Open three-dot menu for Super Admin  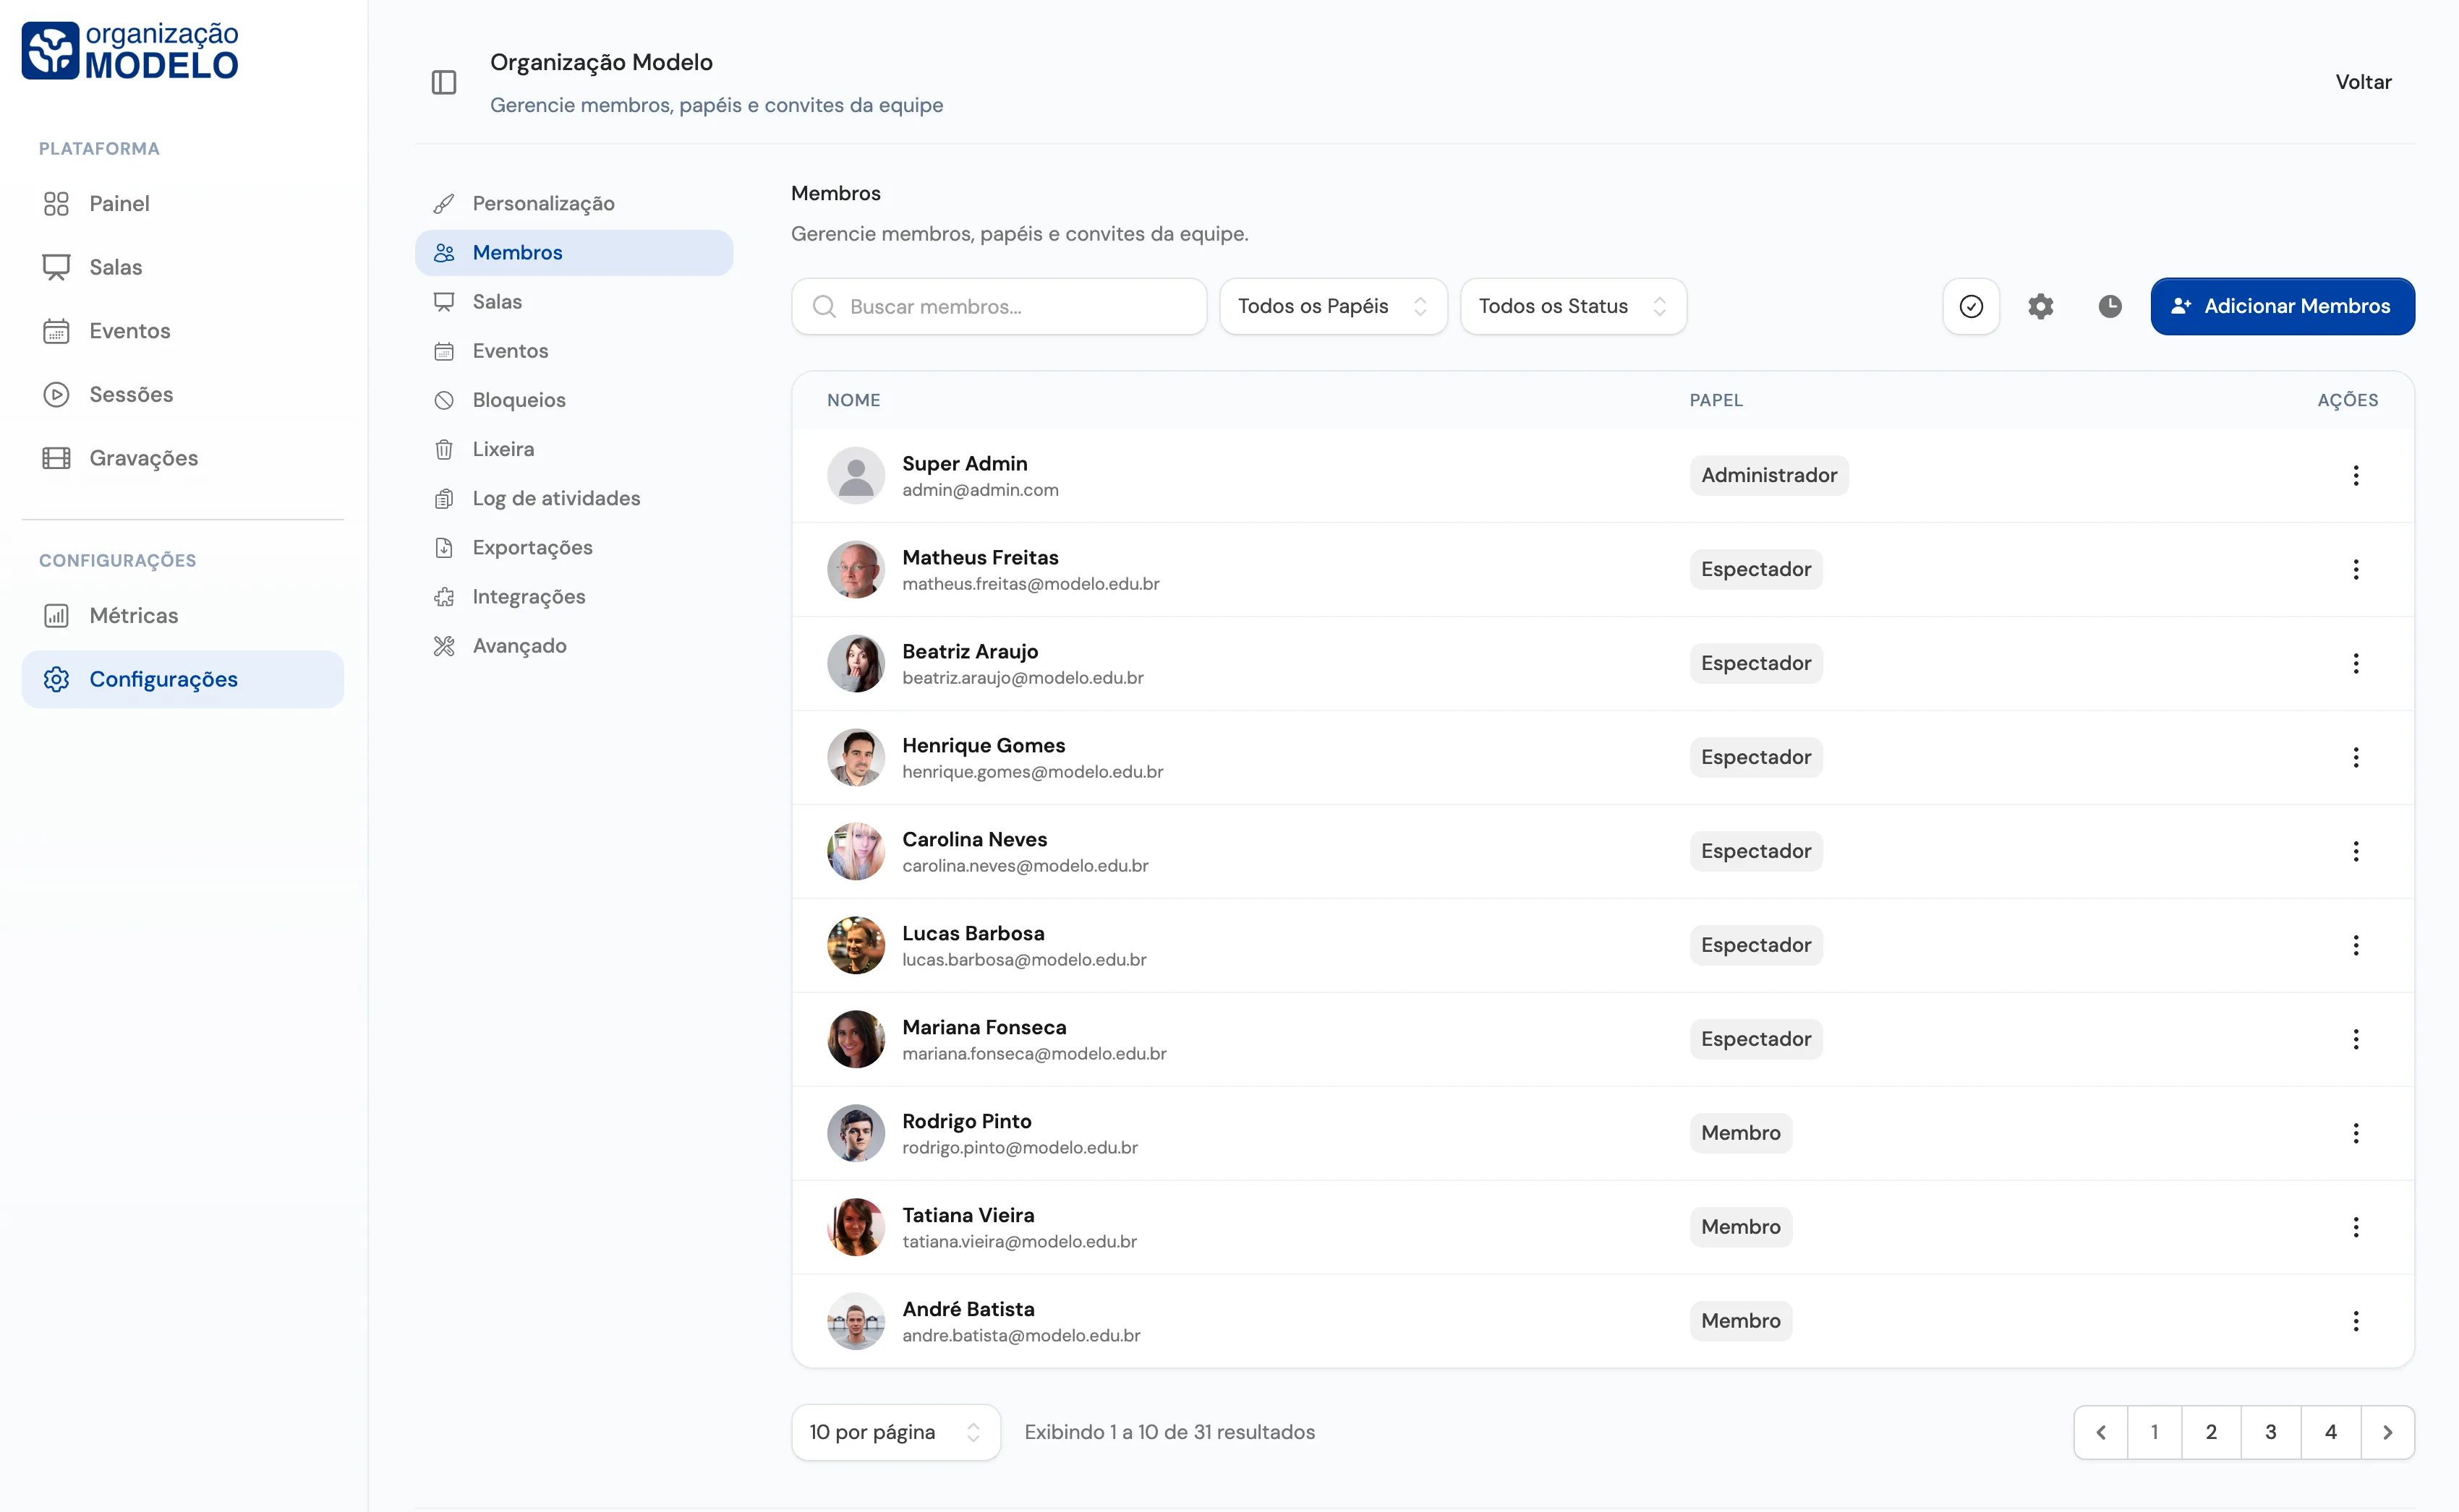click(x=2355, y=475)
